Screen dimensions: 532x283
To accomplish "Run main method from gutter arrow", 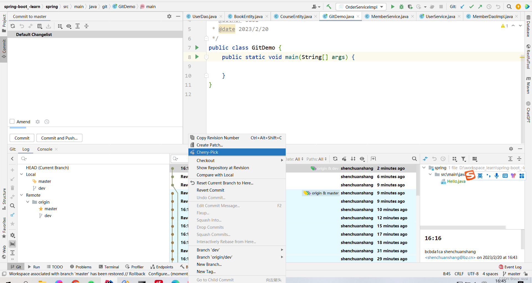I will coord(197,57).
